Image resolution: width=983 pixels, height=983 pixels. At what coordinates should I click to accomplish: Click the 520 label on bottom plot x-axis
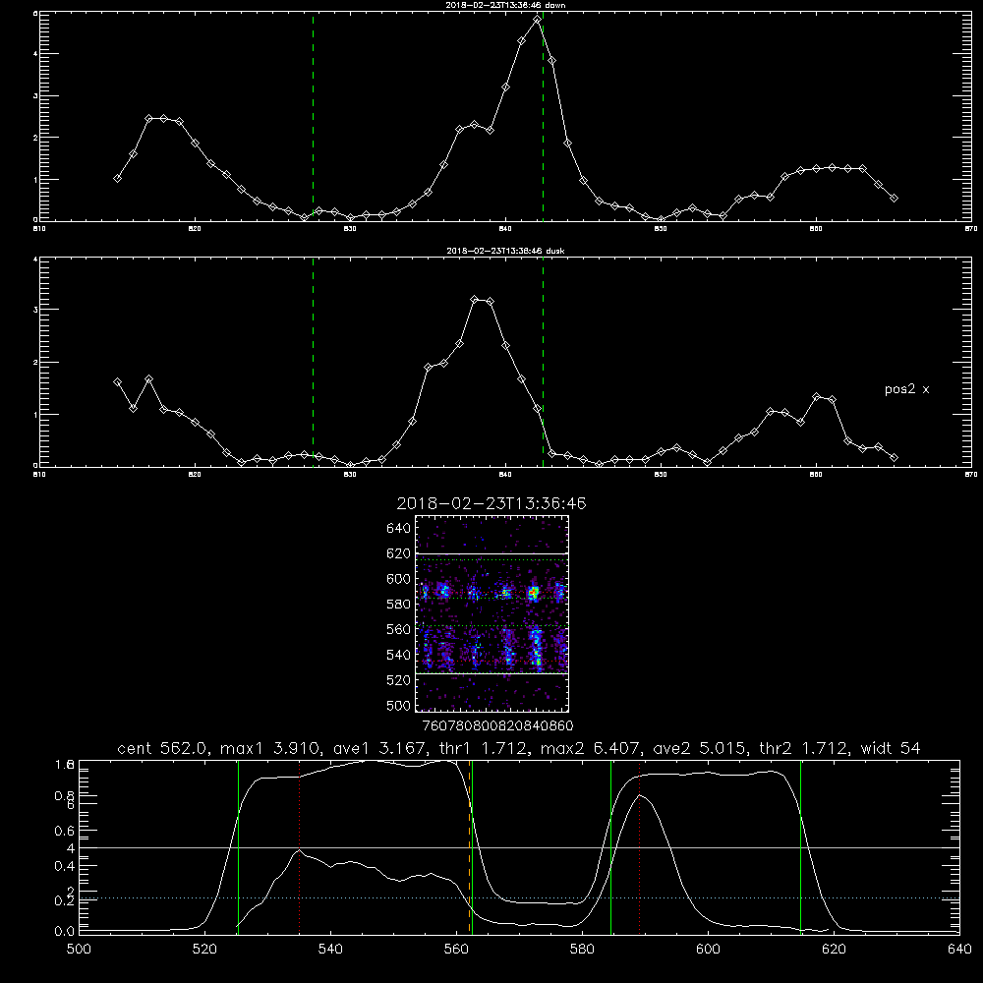(204, 949)
